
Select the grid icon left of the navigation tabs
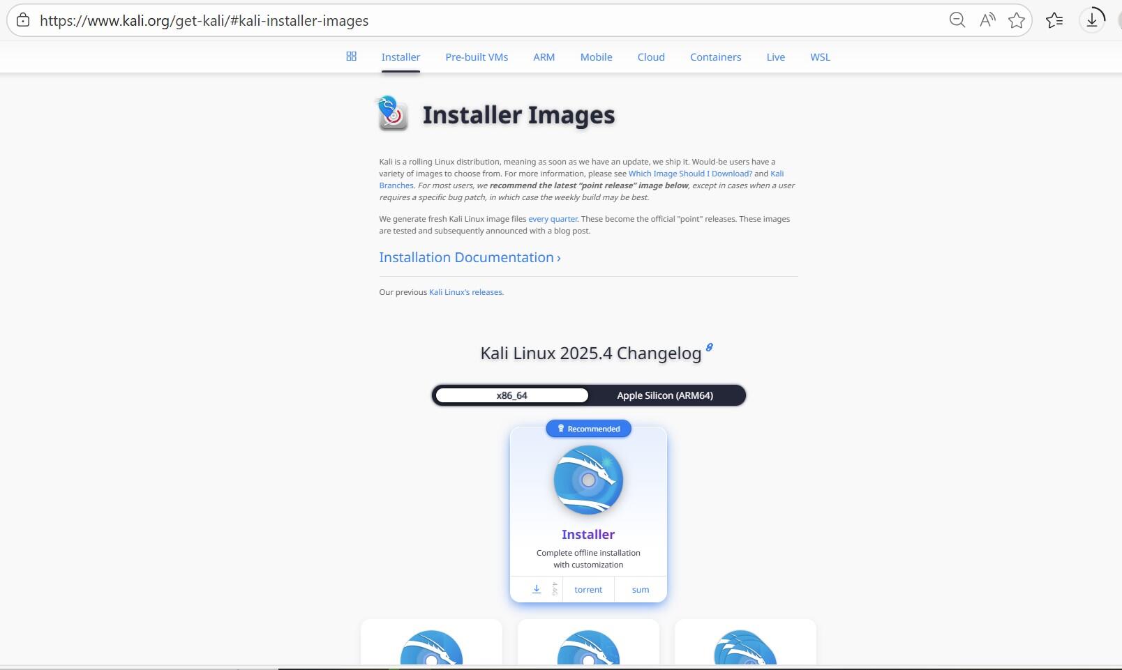[x=351, y=56]
